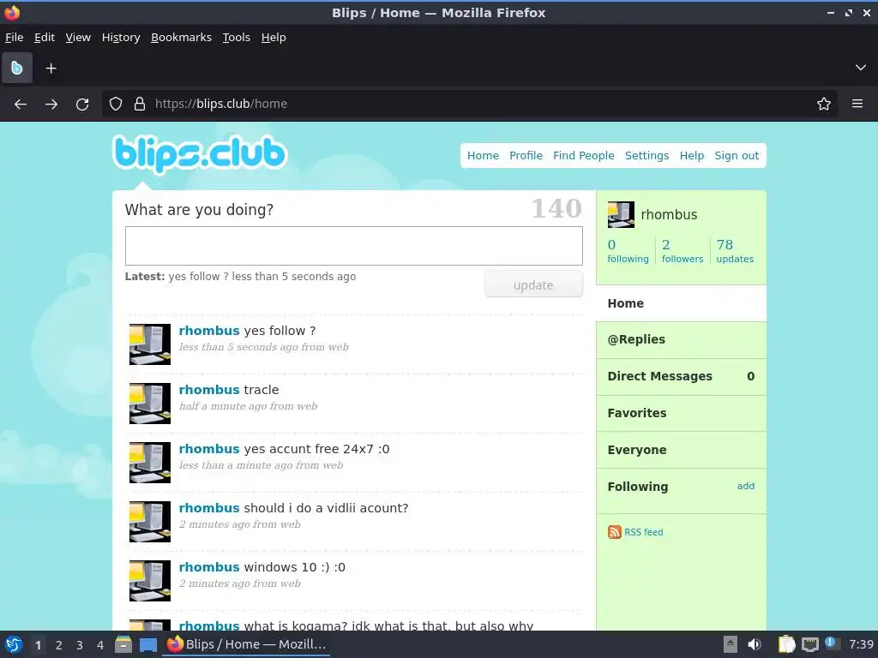The width and height of the screenshot is (878, 658).
Task: Open the Profile link in the navigation
Action: (x=526, y=156)
